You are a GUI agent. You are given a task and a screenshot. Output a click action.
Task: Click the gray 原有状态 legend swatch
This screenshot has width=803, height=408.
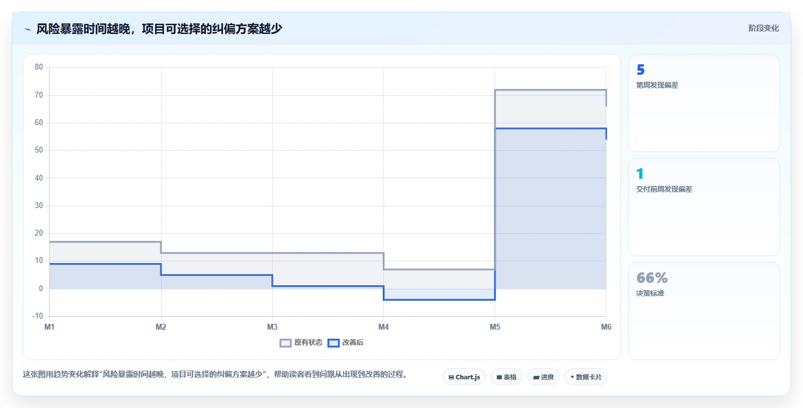click(x=286, y=343)
